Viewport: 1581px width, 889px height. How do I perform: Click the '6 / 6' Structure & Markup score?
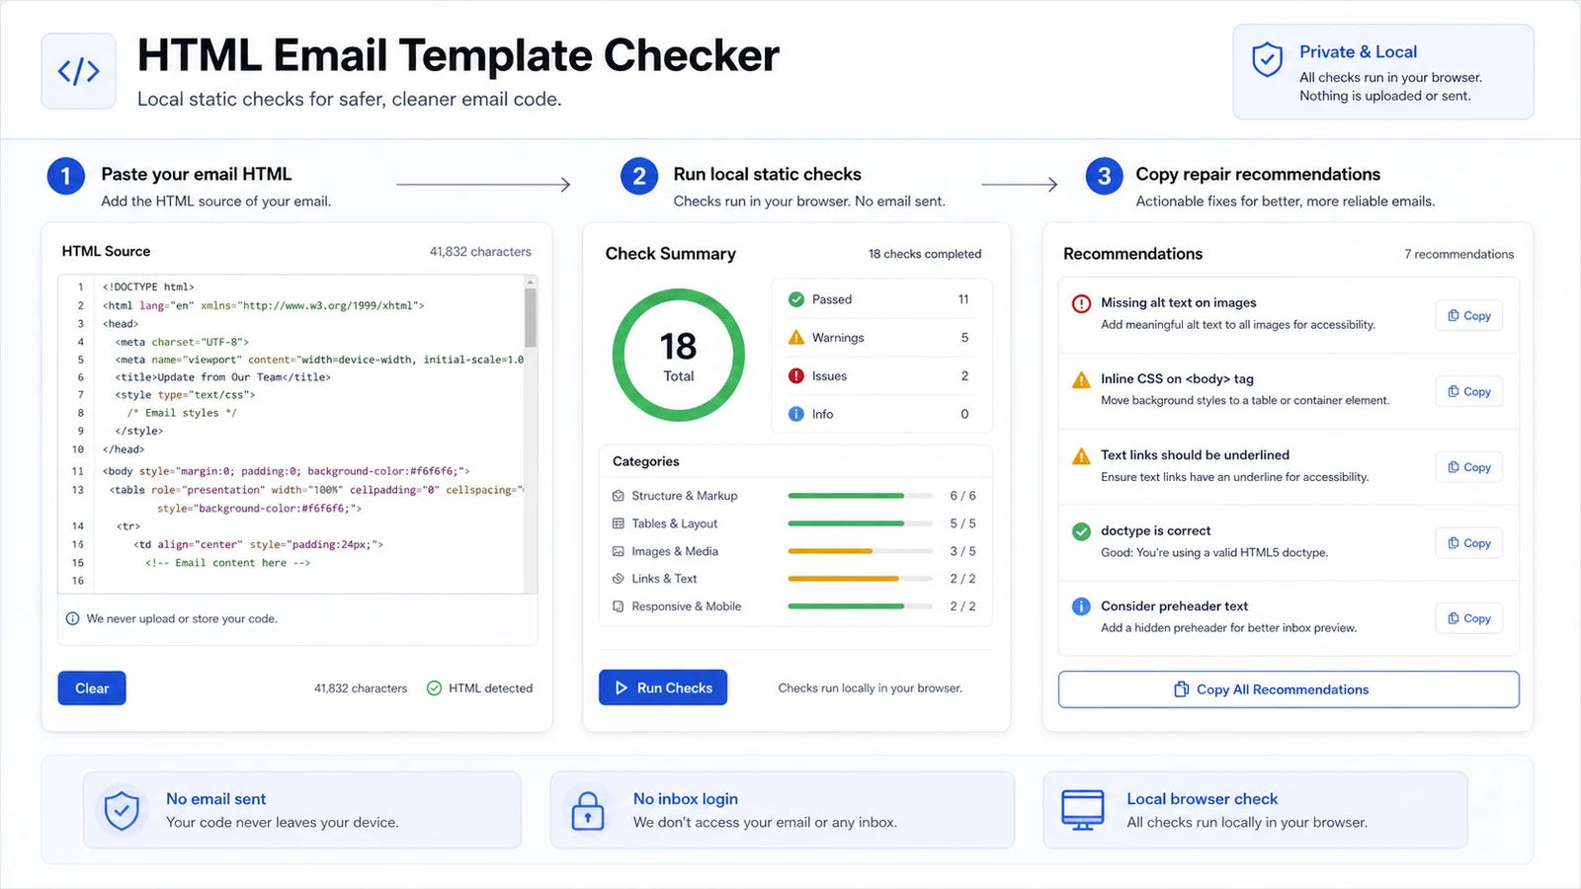[962, 496]
